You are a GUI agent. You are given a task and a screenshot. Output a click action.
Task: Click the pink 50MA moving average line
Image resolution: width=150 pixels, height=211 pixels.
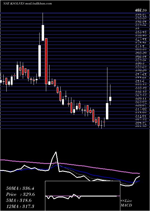70,165
